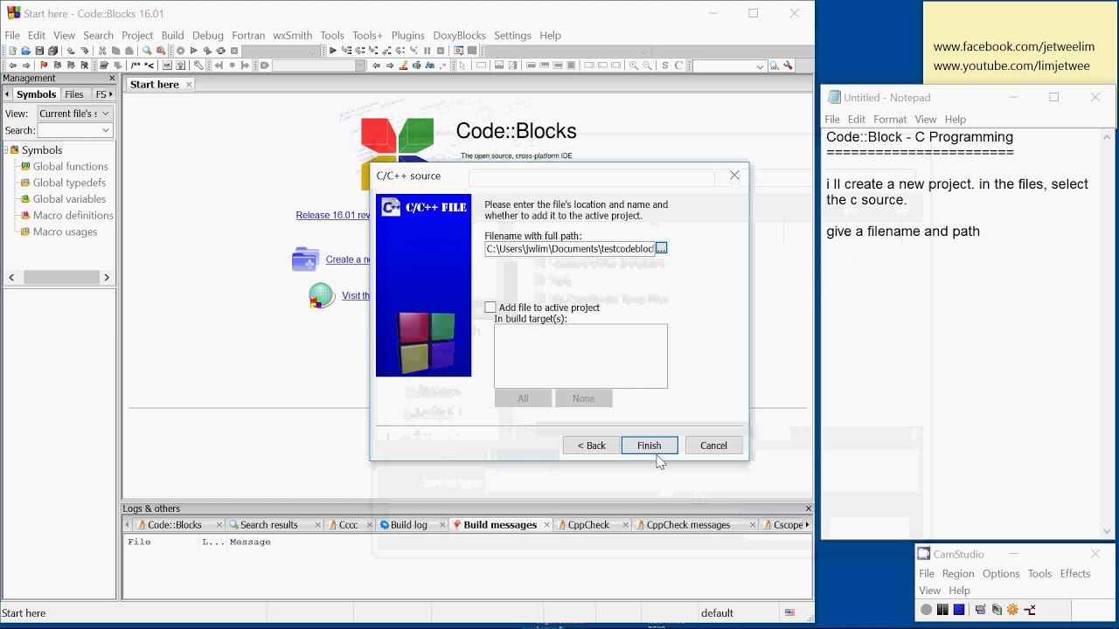Click the Toggle bookmark red flag icon
Viewport: 1119px width, 629px height.
click(44, 66)
